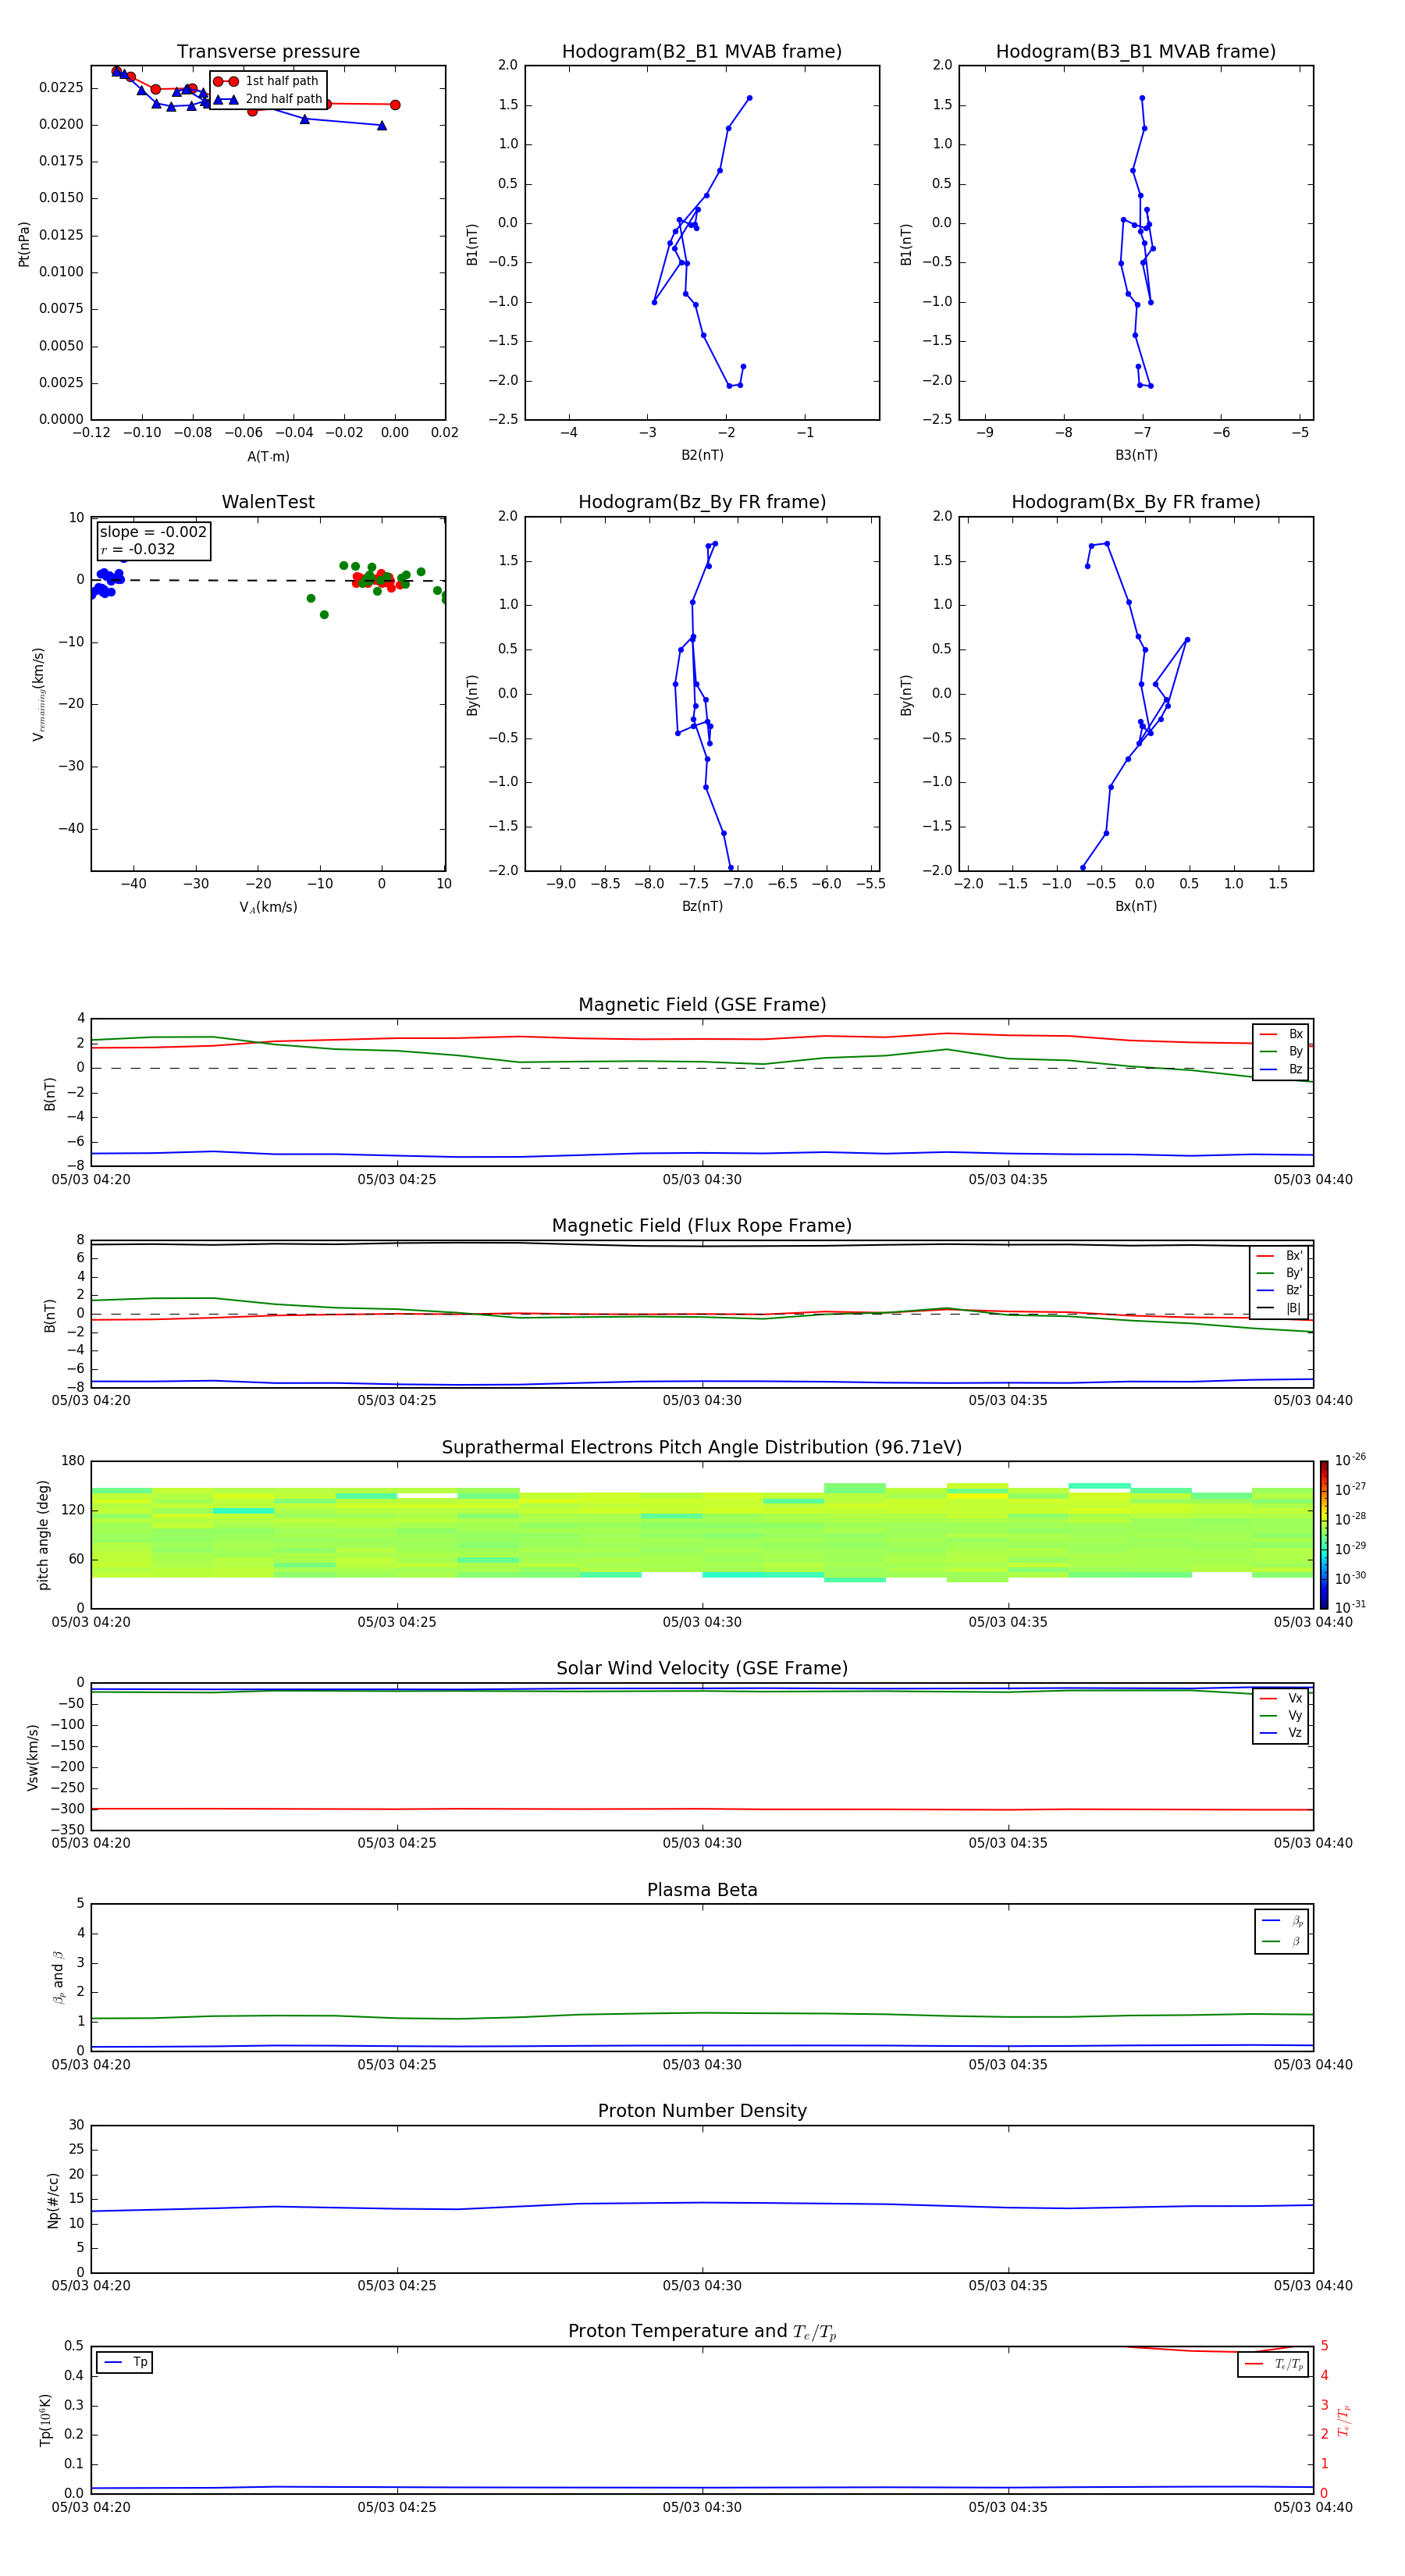Click 'Solar Wind Velocity (GSE Frame)' title
The width and height of the screenshot is (1405, 2576).
[x=702, y=1669]
